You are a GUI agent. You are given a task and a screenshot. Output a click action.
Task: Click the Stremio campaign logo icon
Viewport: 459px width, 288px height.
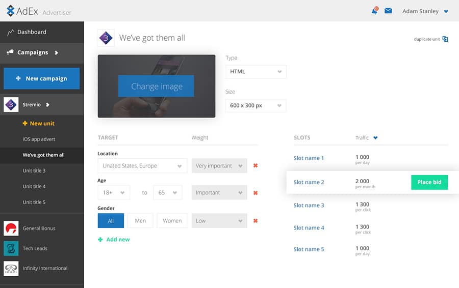coord(11,105)
